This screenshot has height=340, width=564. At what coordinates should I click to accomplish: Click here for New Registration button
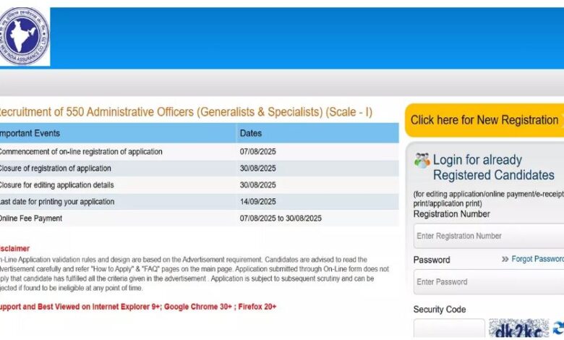pos(484,120)
